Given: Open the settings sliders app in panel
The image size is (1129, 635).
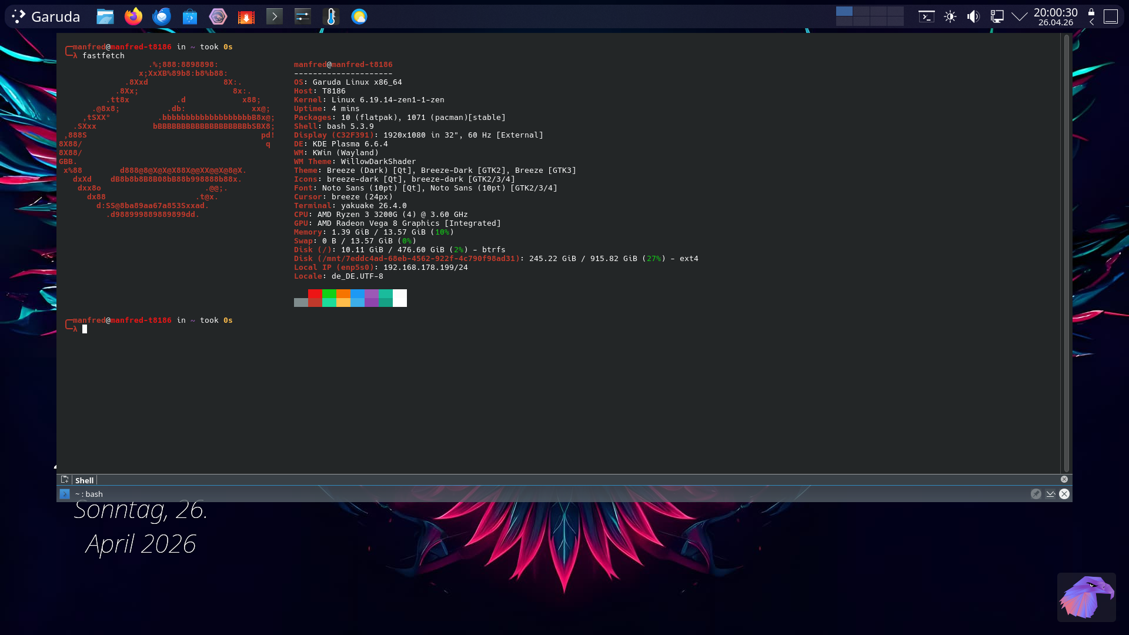Looking at the screenshot, I should tap(303, 16).
